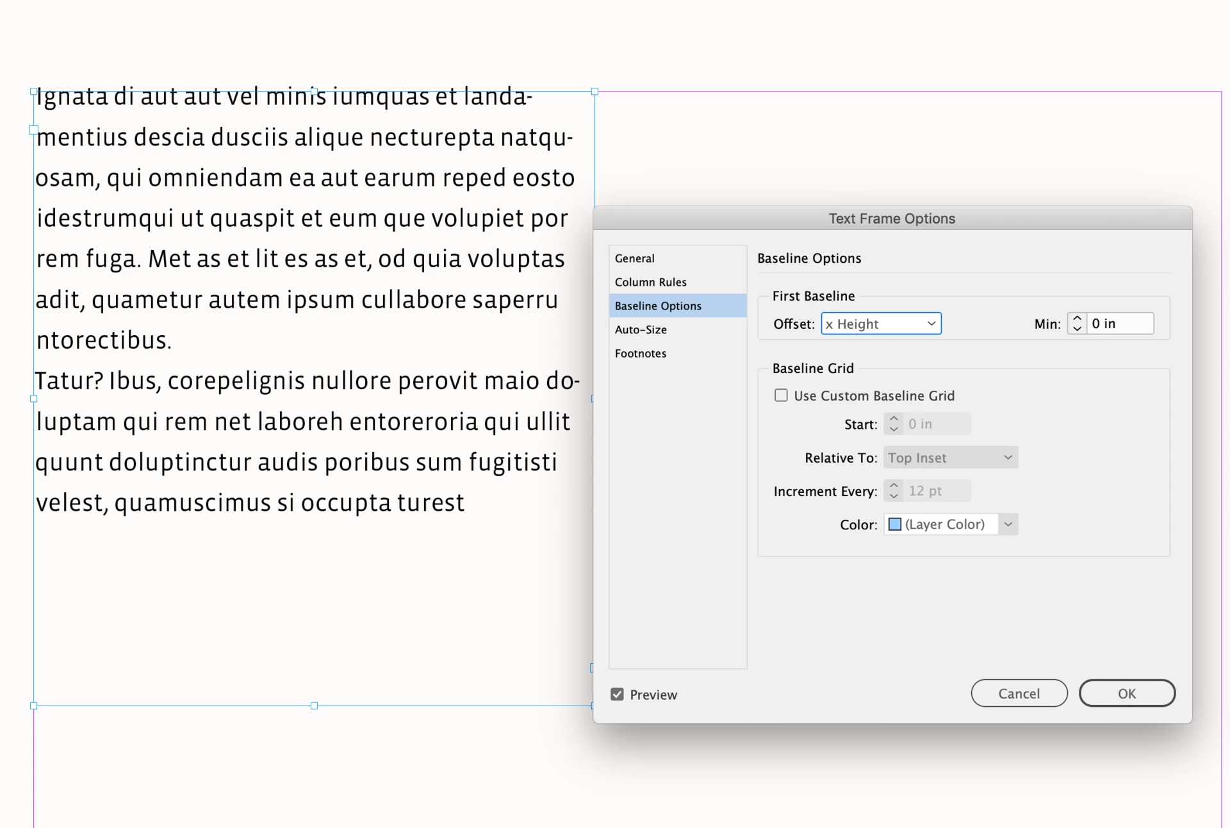
Task: Open the General section
Action: [677, 258]
